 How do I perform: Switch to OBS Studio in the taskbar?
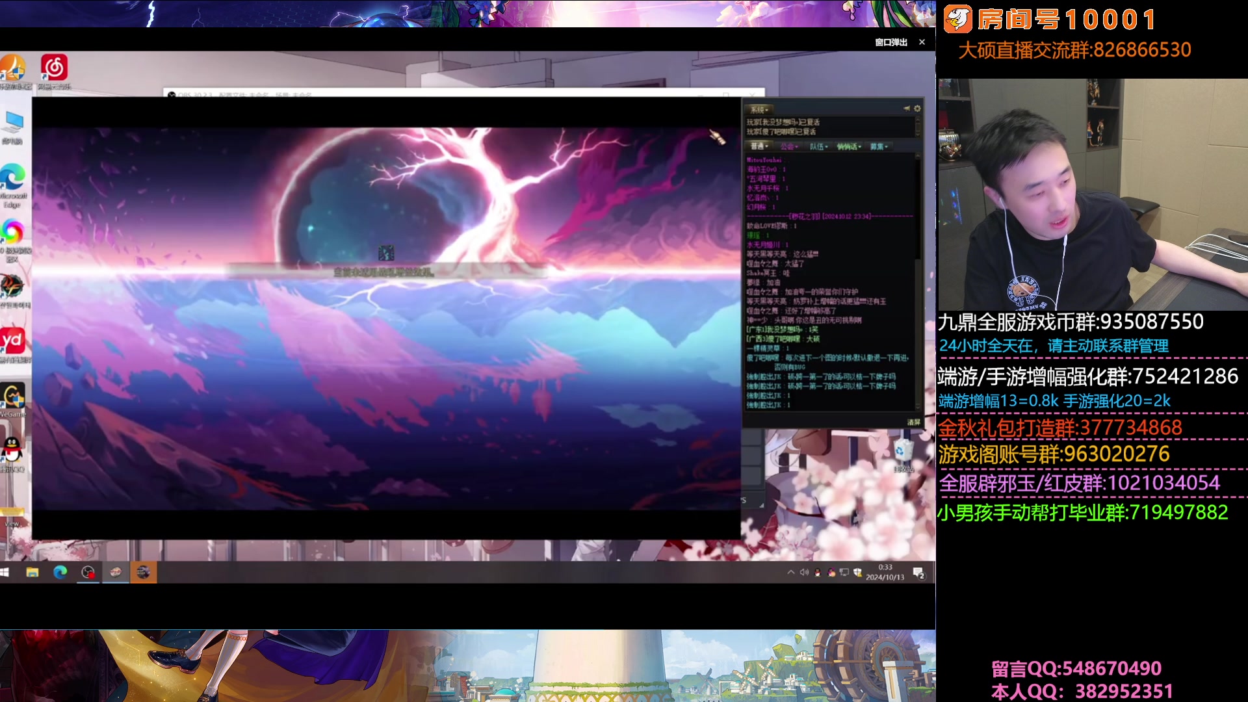click(x=88, y=572)
